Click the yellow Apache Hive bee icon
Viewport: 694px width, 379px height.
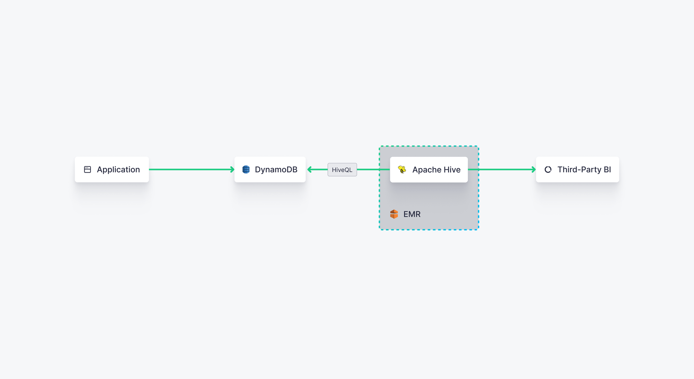tap(402, 170)
